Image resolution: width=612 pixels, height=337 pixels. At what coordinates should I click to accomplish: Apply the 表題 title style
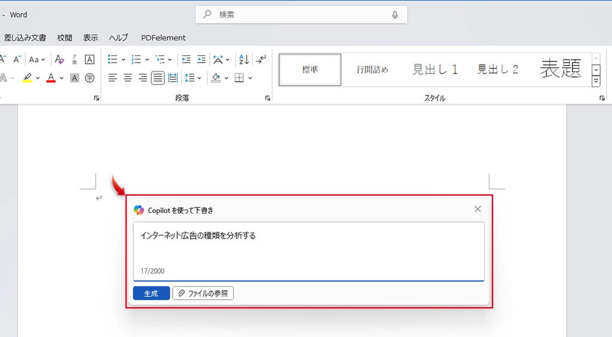pyautogui.click(x=561, y=70)
